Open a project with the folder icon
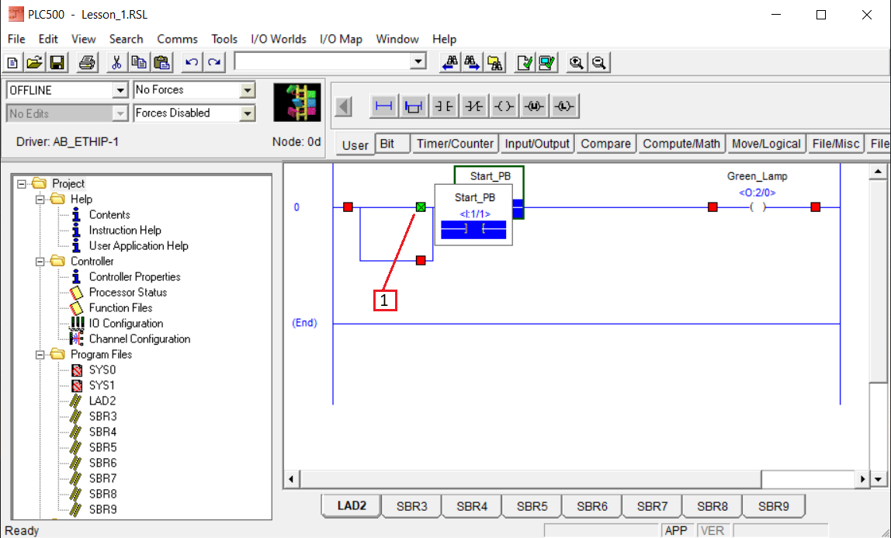This screenshot has height=538, width=891. 35,62
